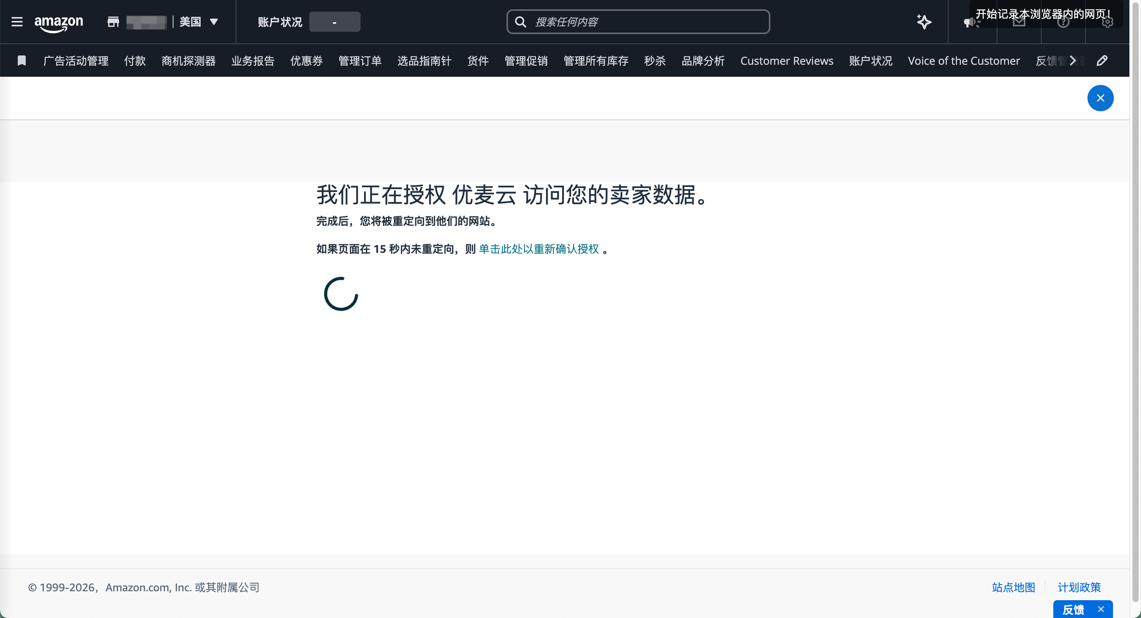The image size is (1141, 618).
Task: Open 管理所有库存 menu item
Action: coord(596,60)
